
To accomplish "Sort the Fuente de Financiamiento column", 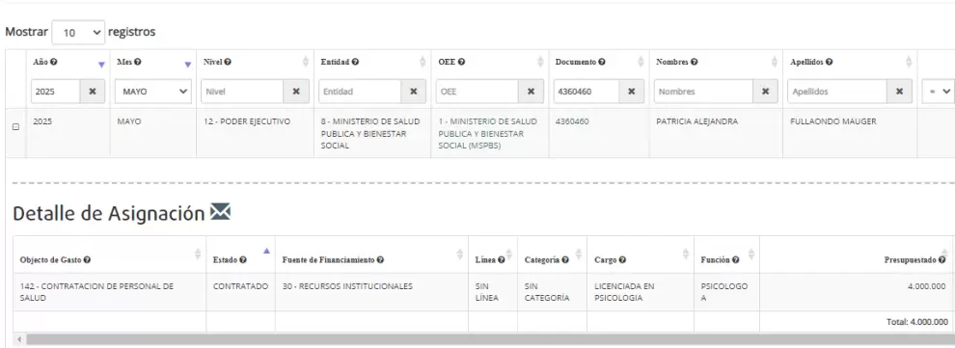I will pos(460,254).
